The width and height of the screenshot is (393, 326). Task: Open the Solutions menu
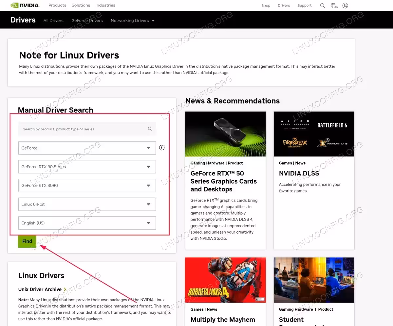click(81, 5)
